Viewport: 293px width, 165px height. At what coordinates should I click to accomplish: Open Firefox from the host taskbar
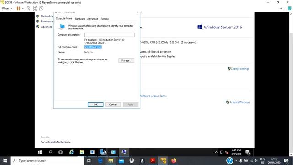point(174,161)
